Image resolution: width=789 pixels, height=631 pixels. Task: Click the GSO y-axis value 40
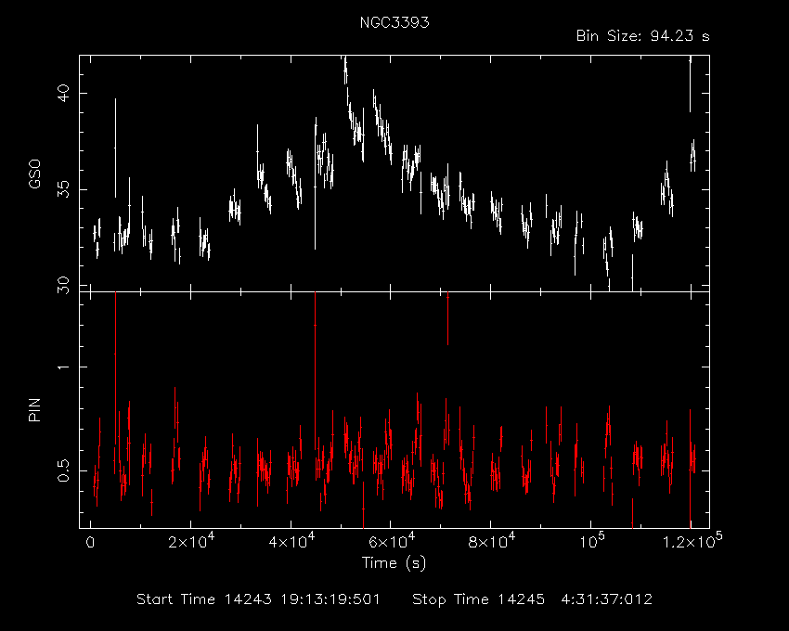(x=63, y=93)
